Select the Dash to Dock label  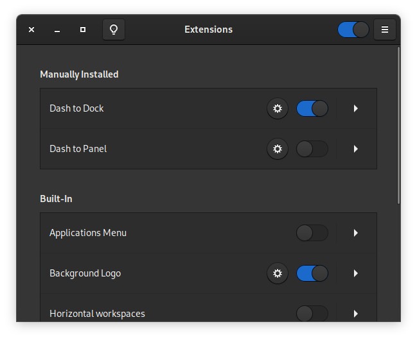76,108
